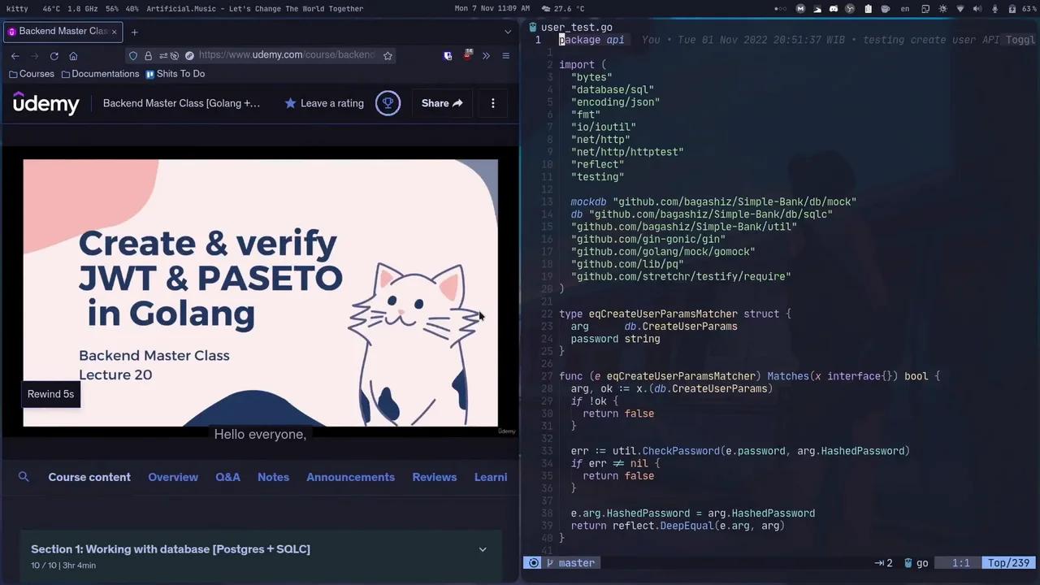Viewport: 1040px width, 585px height.
Task: Open the browser hamburger menu
Action: coord(505,55)
